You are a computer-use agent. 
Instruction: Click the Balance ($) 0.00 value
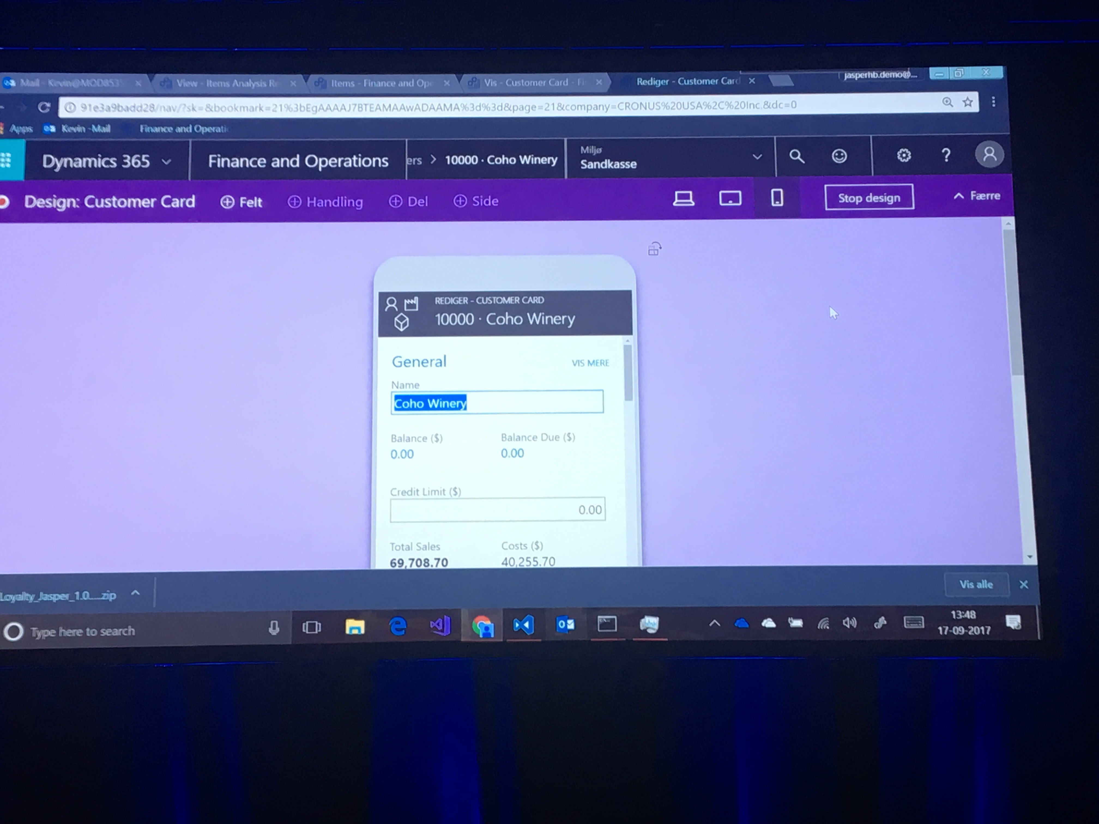(x=402, y=455)
